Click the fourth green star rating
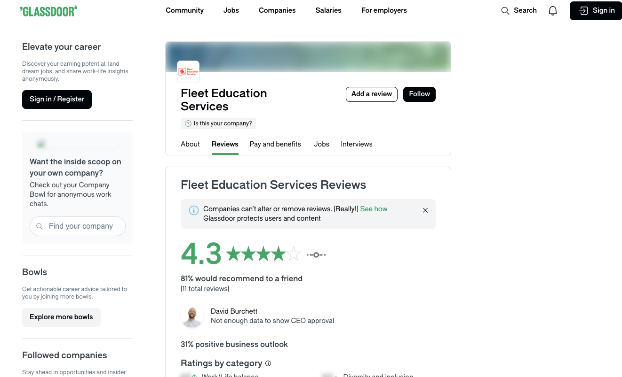 point(279,254)
